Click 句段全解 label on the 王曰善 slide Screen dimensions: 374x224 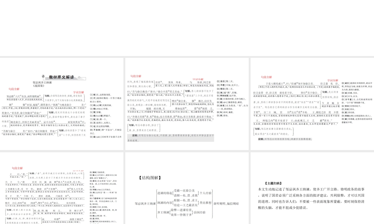pyautogui.click(x=17, y=168)
